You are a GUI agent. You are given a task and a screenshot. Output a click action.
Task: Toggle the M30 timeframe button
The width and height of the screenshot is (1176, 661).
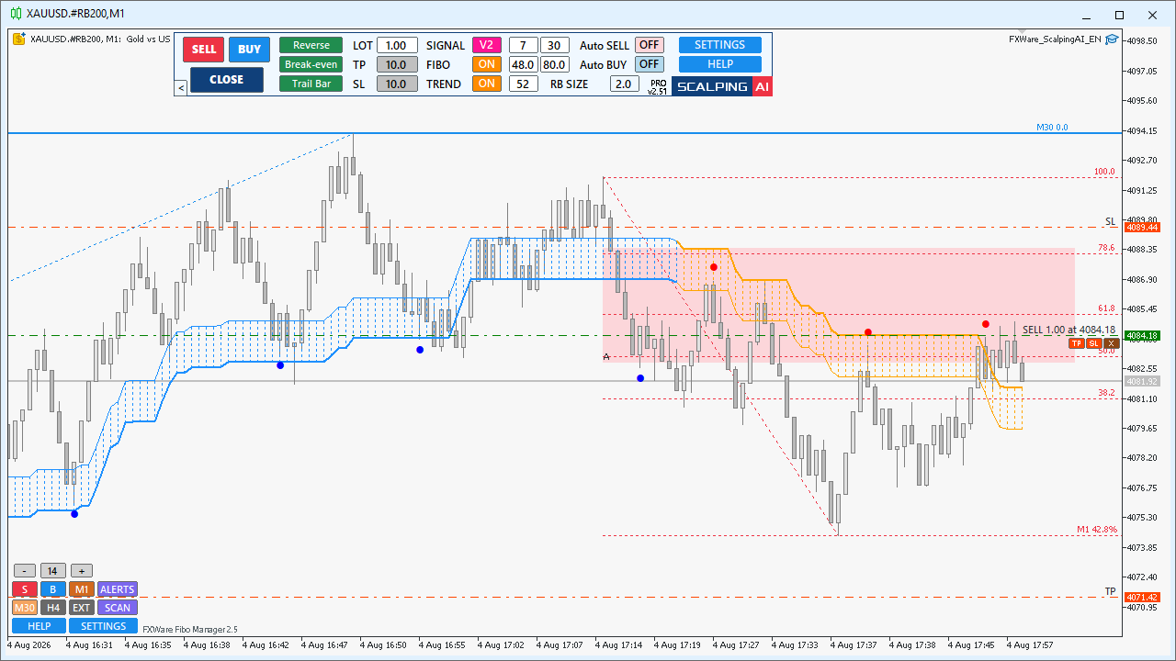24,608
